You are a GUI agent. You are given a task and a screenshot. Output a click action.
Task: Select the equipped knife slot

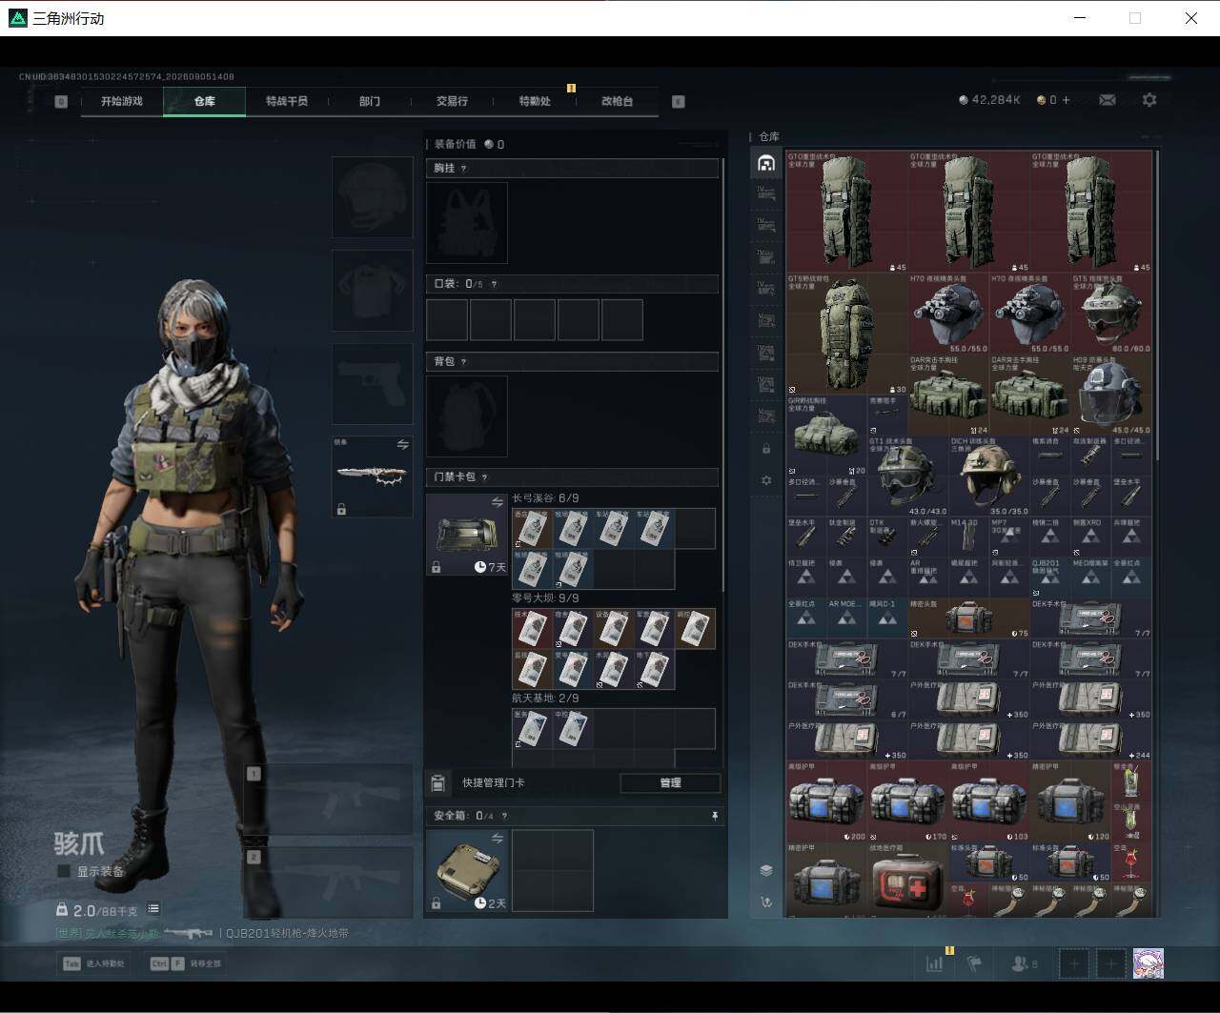pos(372,477)
